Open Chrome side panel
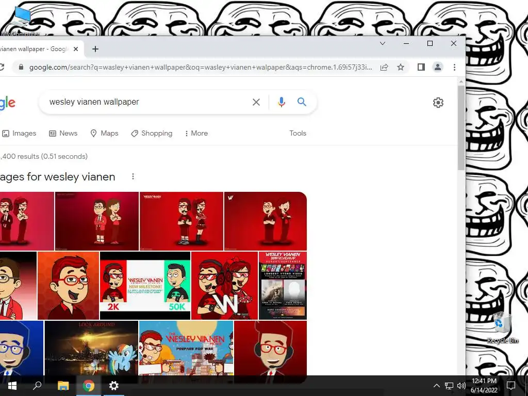 click(421, 67)
